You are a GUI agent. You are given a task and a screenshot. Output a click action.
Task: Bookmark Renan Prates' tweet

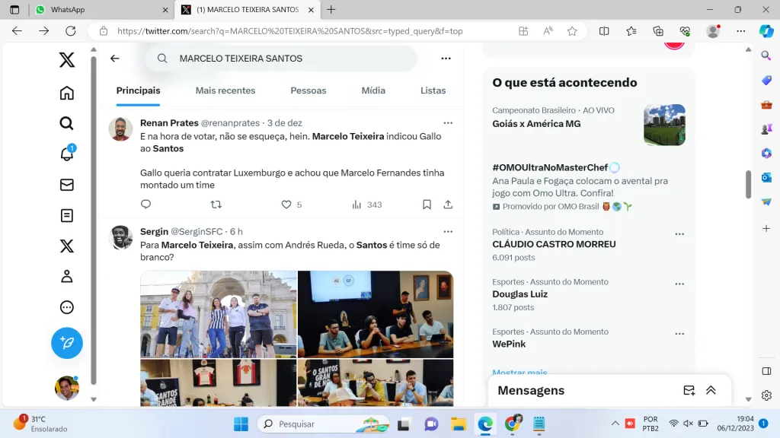(x=427, y=205)
